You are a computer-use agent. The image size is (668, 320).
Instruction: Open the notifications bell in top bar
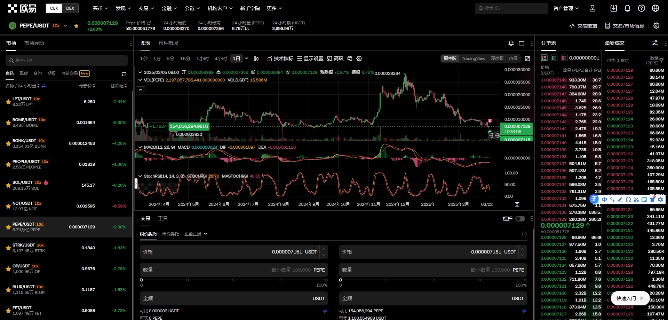[627, 8]
